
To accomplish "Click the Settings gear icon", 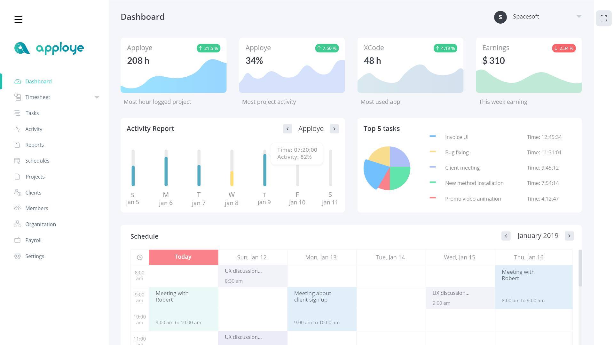I will (x=17, y=256).
